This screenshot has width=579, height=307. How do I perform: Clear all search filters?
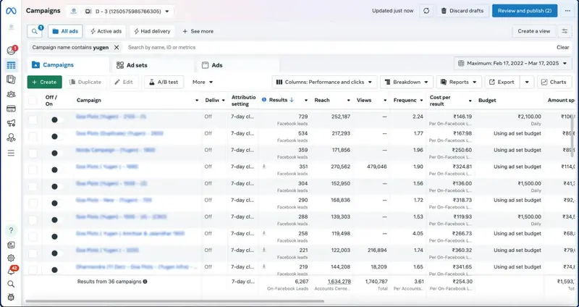[x=563, y=47]
